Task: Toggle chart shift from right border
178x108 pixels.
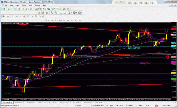Action: click(65, 13)
